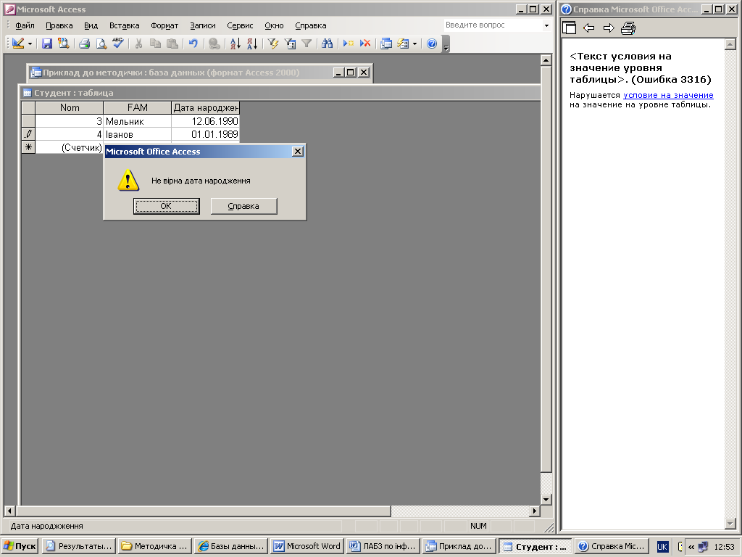Delete Record red X icon
The image size is (742, 557).
click(365, 44)
